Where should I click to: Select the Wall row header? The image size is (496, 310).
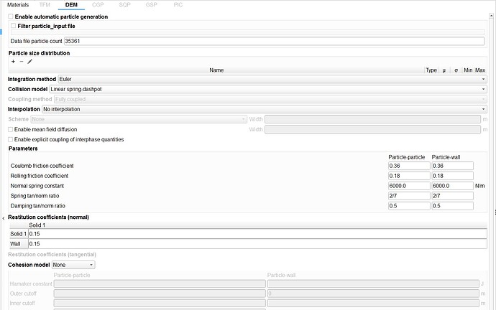coord(19,244)
